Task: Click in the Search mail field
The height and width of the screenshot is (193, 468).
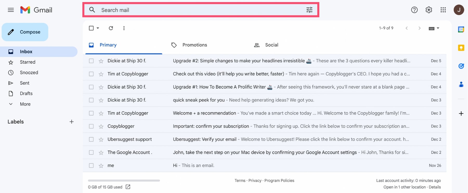Action: point(201,10)
